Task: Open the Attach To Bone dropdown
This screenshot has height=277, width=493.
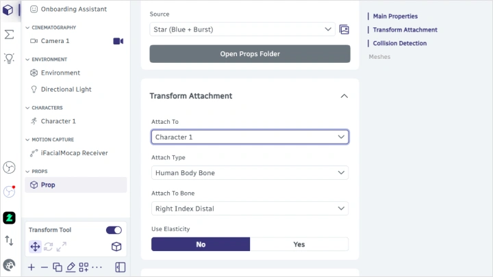Action: (x=249, y=209)
